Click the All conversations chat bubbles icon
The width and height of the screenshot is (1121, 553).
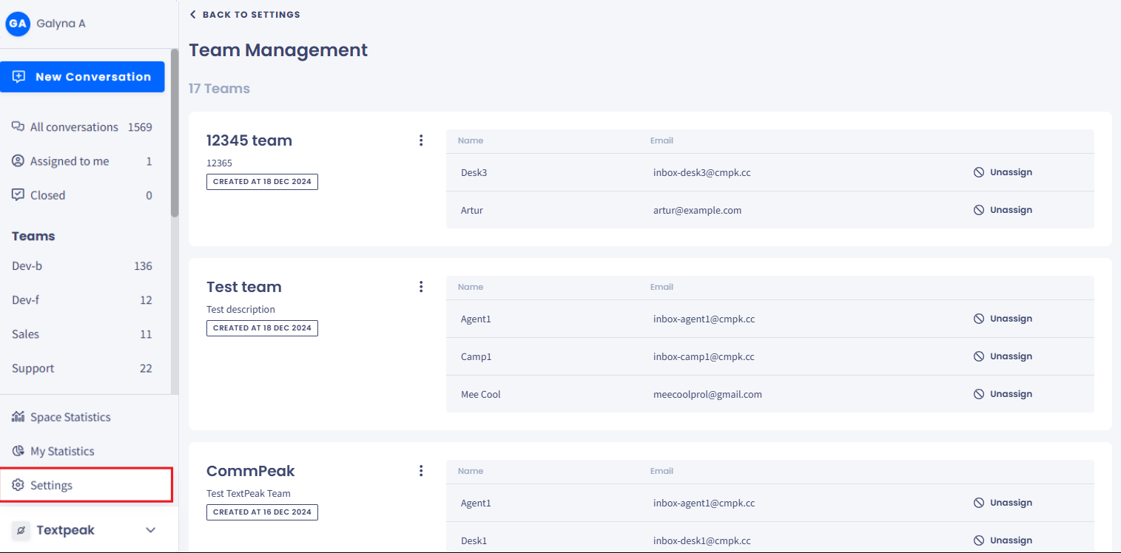pos(18,127)
